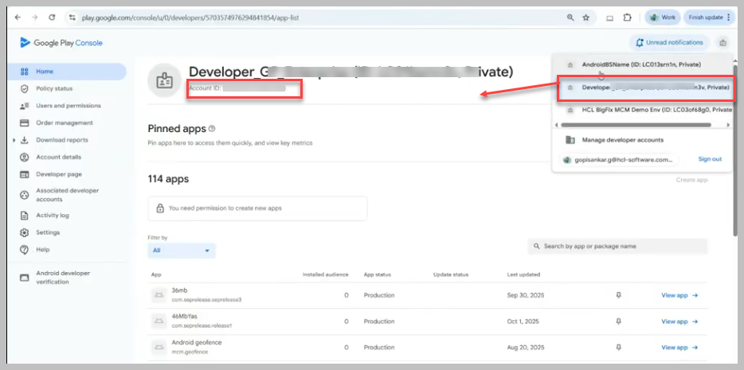Viewport: 744px width, 370px height.
Task: Pin the 46MbYas app
Action: click(618, 321)
